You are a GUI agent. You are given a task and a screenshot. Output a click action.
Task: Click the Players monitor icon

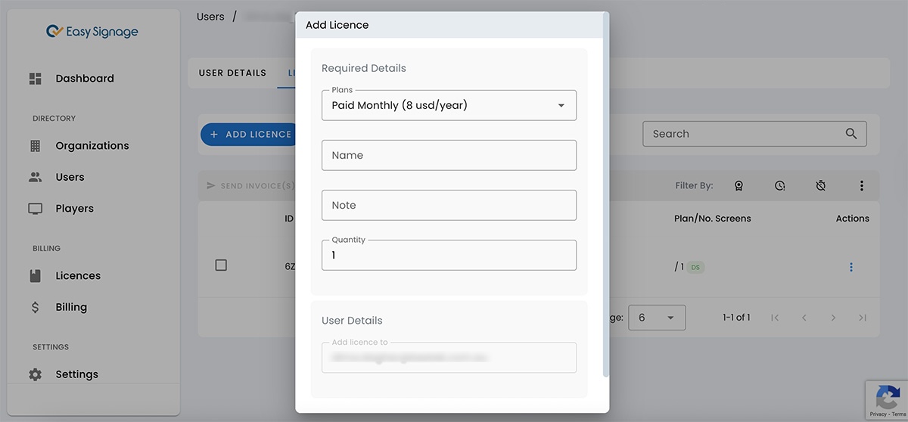(35, 209)
